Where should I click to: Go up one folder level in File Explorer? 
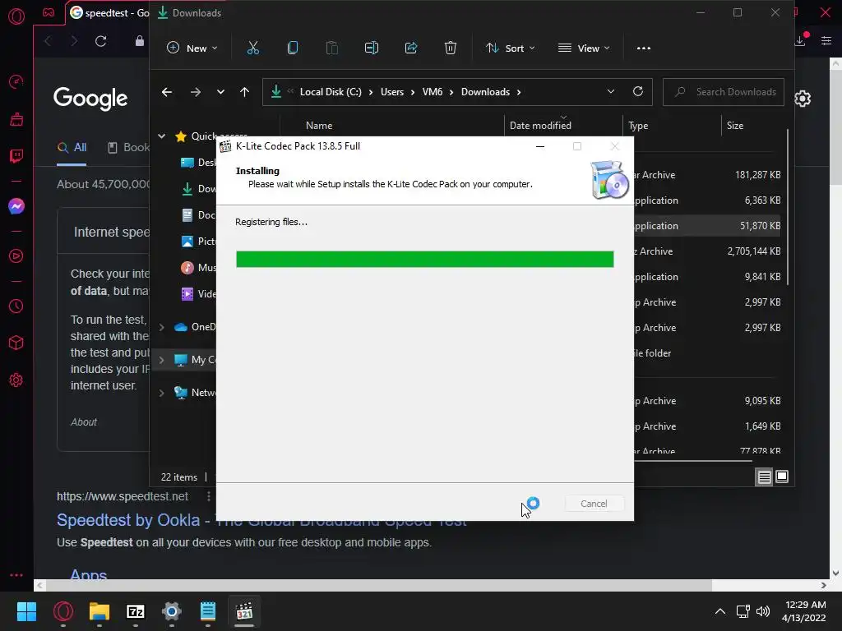click(244, 92)
